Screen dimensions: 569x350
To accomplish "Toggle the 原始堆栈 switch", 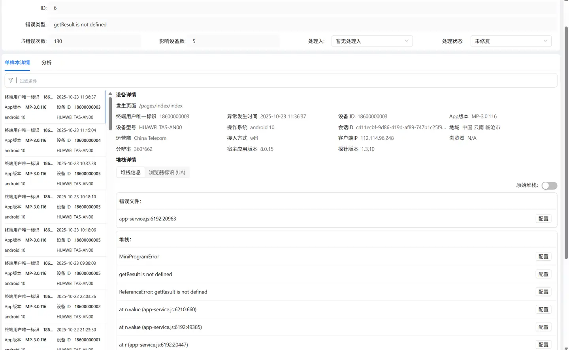I will (x=549, y=186).
